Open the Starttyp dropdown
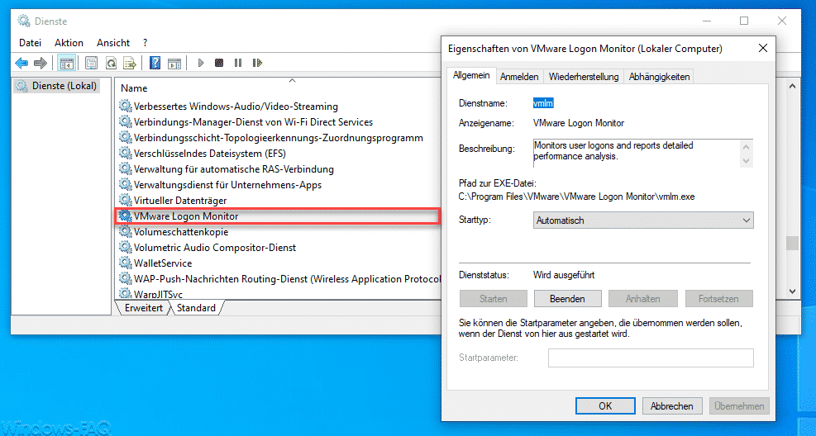Screen dimensions: 816x436 [x=643, y=220]
